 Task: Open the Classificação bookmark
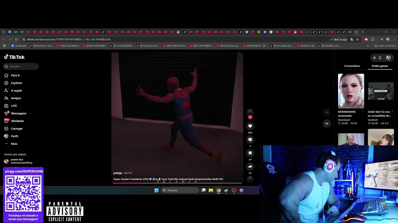(x=19, y=46)
